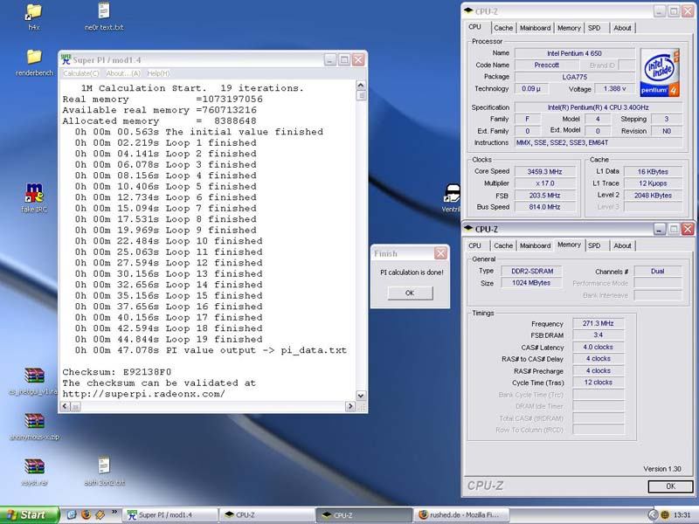Click the round tray icon next to clock
699x524 pixels.
pyautogui.click(x=665, y=515)
